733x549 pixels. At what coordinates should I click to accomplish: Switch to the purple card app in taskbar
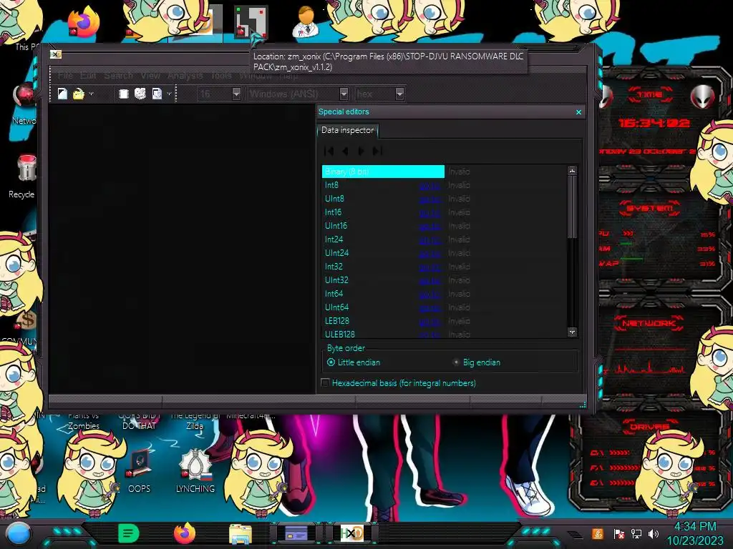click(x=296, y=533)
